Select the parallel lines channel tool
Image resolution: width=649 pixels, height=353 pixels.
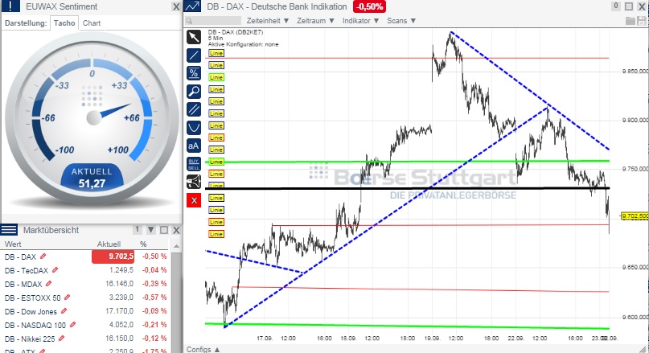point(194,109)
